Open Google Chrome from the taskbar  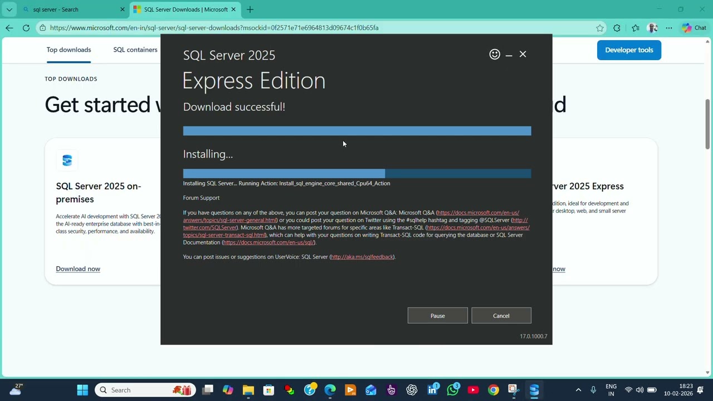[494, 390]
